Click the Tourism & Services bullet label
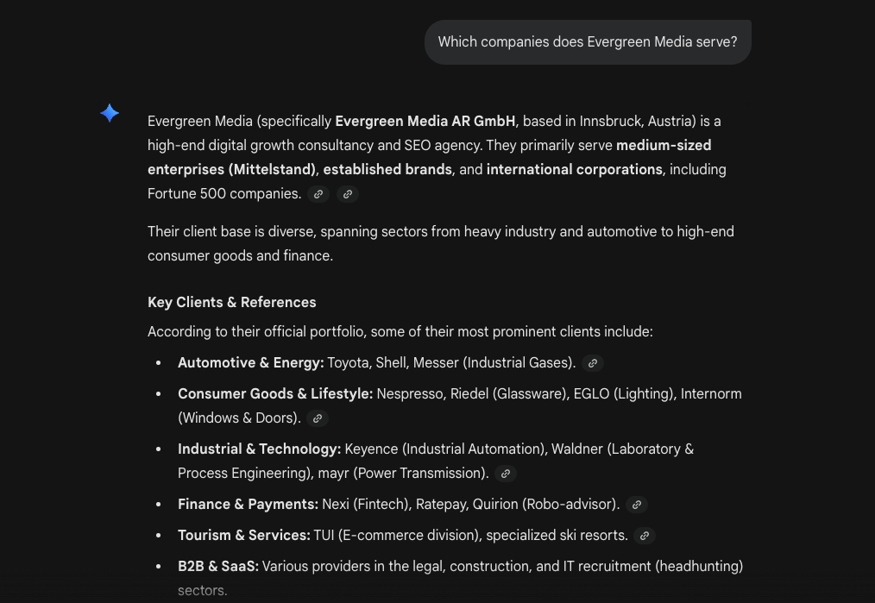Viewport: 875px width, 603px height. [x=243, y=535]
